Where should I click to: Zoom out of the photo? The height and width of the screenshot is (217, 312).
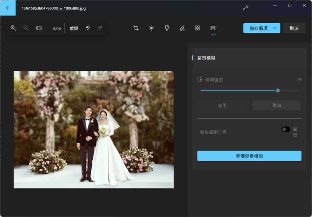click(26, 28)
